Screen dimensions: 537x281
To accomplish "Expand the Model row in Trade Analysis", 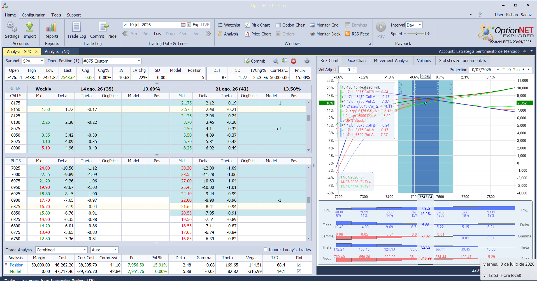I will click(x=6, y=271).
